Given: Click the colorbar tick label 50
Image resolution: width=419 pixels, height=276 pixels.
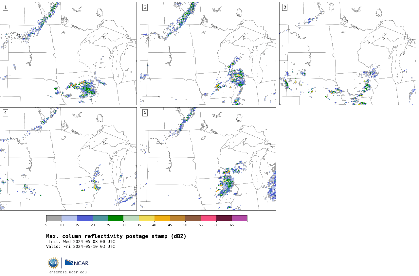Looking at the screenshot, I should point(185,225).
